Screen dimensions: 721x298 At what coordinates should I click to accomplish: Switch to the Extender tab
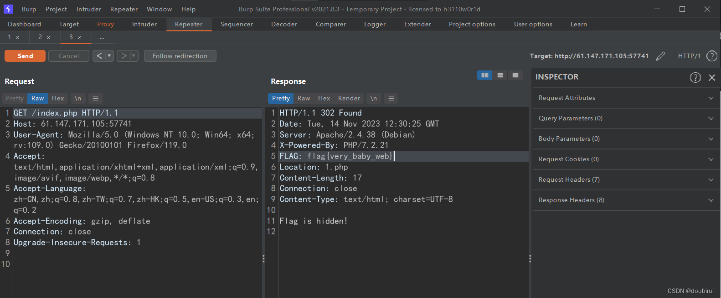pyautogui.click(x=417, y=25)
